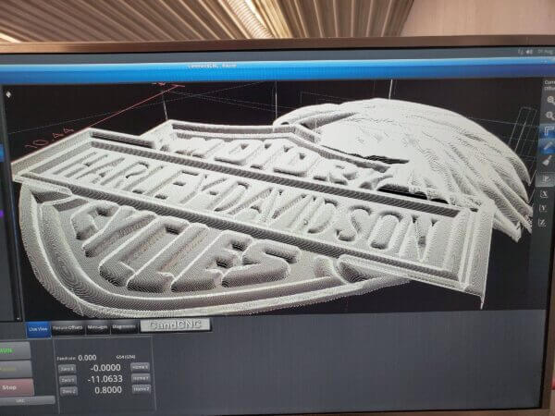Click the Z position readout 0.8000

108,390
